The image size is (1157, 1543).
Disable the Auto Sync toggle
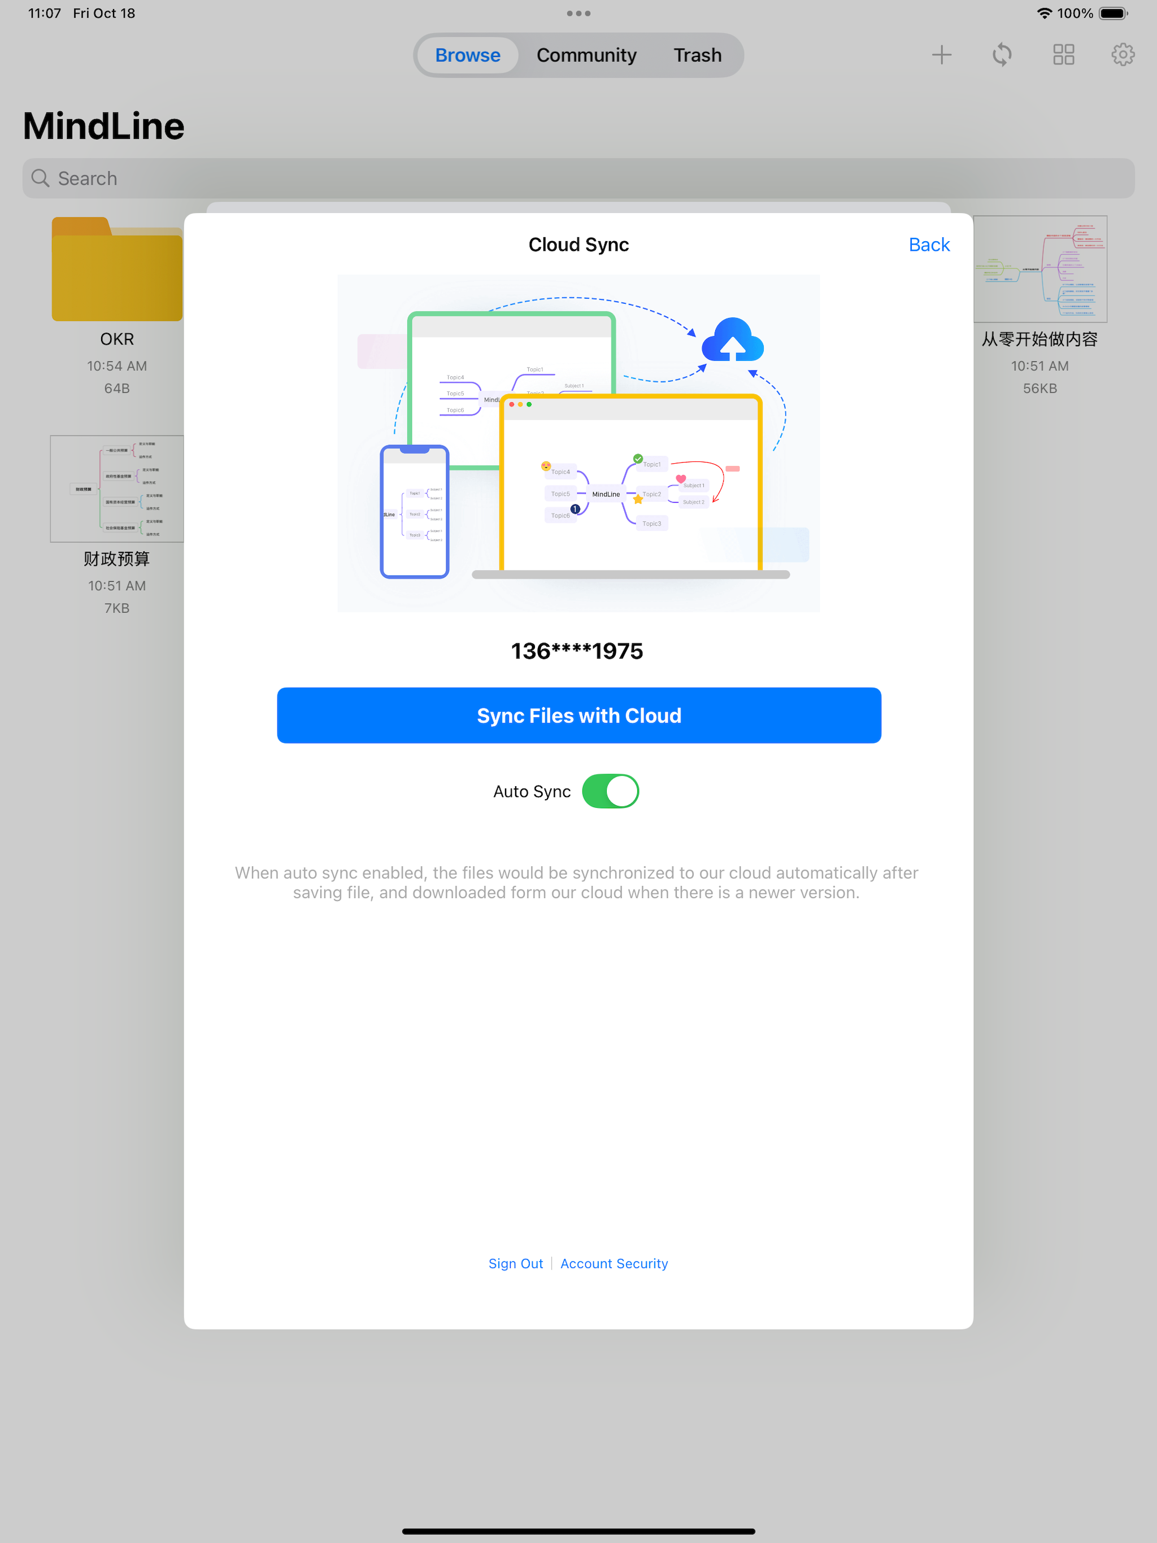pos(610,791)
